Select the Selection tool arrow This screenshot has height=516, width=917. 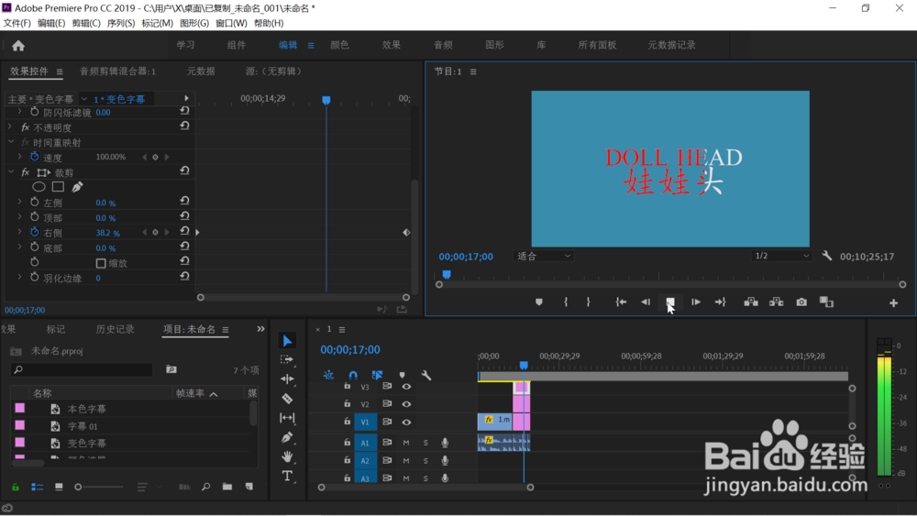pyautogui.click(x=287, y=341)
